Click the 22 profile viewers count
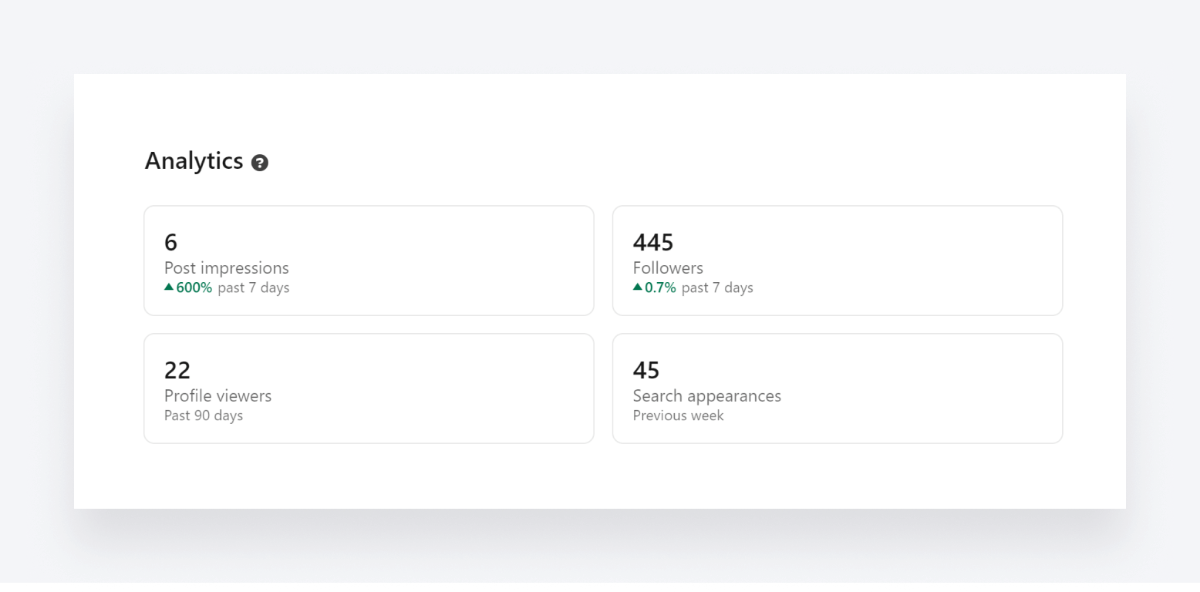Viewport: 1200px width, 592px height. click(177, 371)
